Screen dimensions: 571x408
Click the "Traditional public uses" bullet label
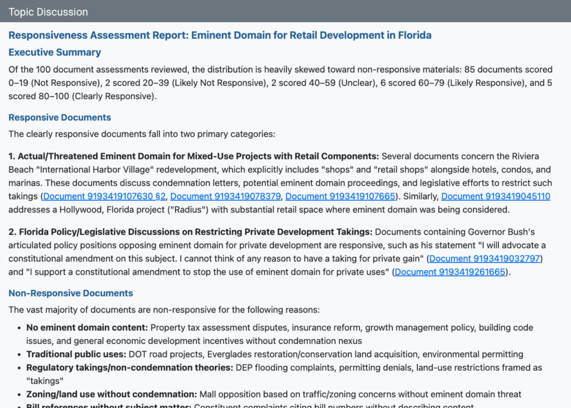tap(76, 354)
